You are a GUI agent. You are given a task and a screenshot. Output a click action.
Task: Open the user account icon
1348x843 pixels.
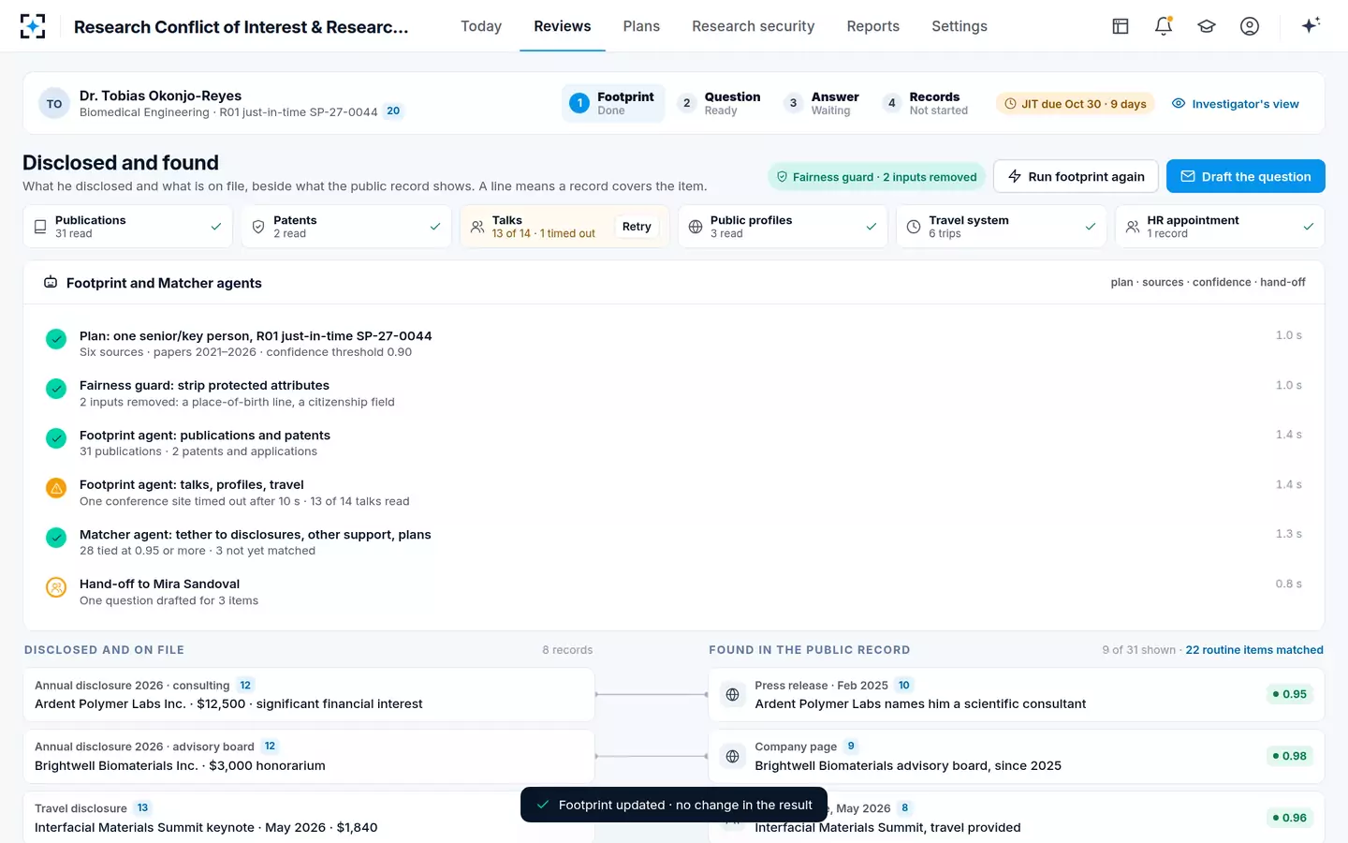(1250, 26)
